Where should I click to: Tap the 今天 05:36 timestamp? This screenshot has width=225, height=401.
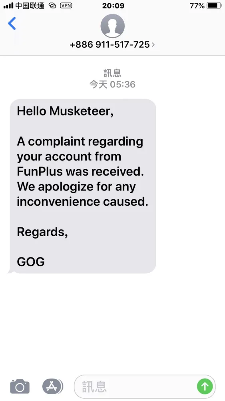pos(112,84)
